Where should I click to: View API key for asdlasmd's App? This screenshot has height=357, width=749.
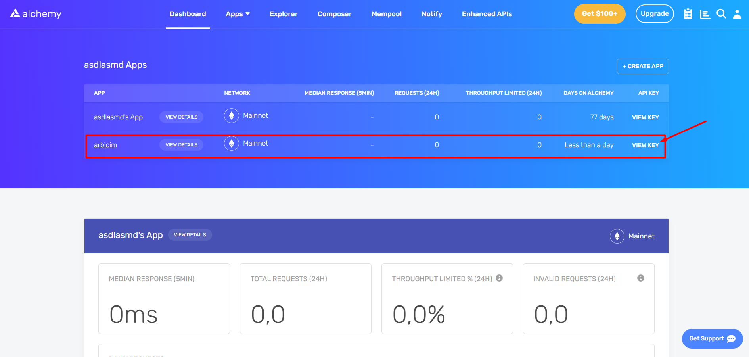click(x=645, y=117)
